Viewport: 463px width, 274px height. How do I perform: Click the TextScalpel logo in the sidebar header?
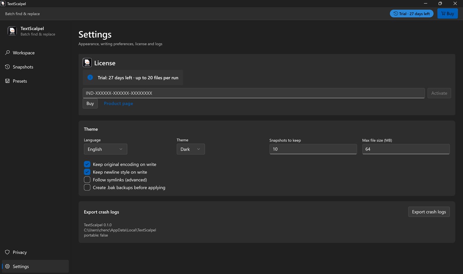12,31
